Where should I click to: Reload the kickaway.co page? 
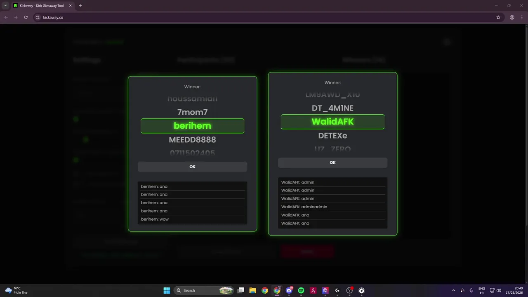pos(26,17)
